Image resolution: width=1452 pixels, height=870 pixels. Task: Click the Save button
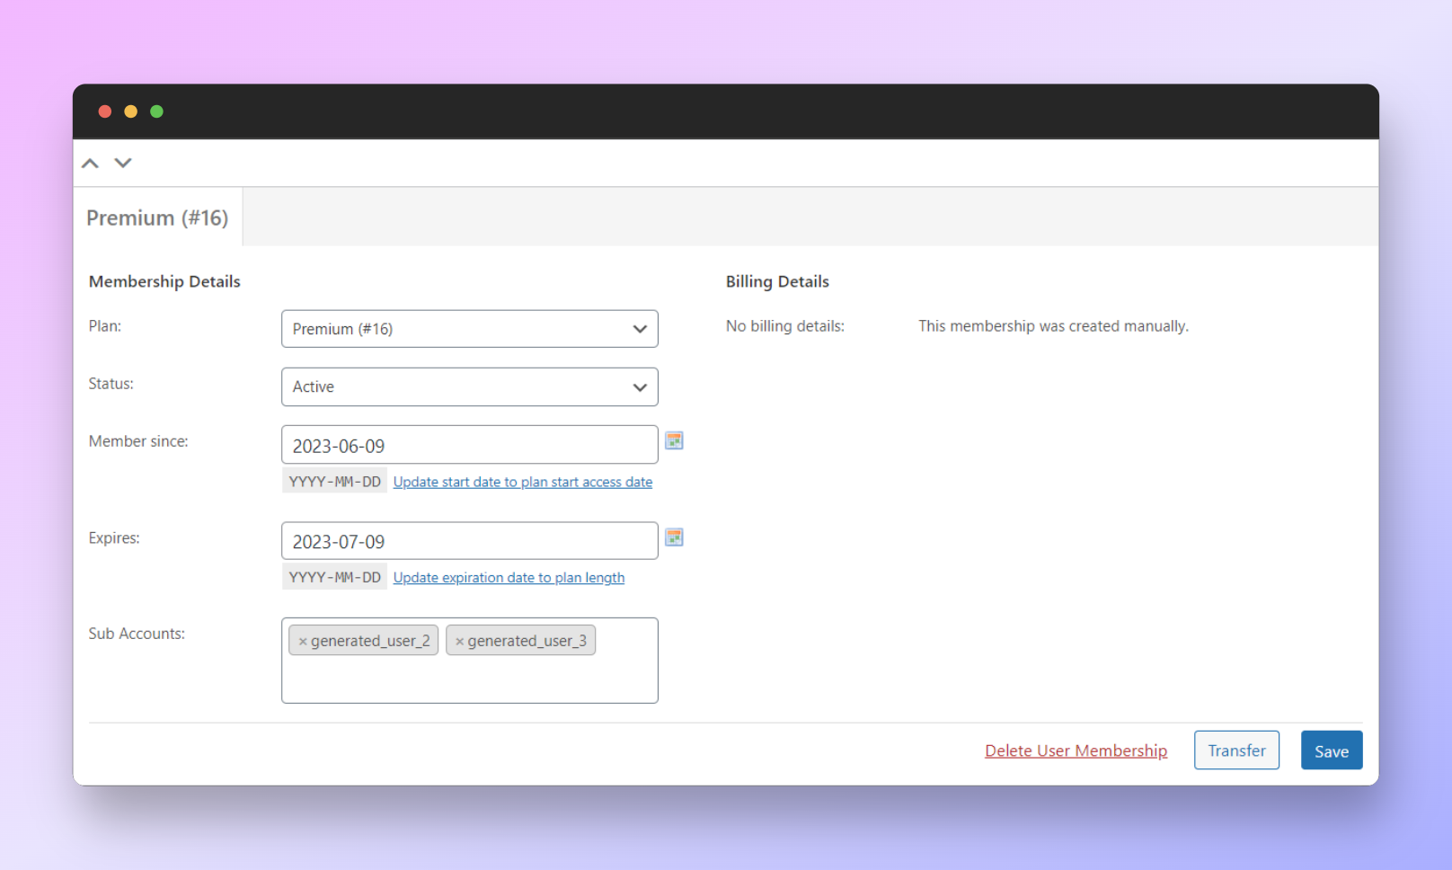click(x=1332, y=750)
